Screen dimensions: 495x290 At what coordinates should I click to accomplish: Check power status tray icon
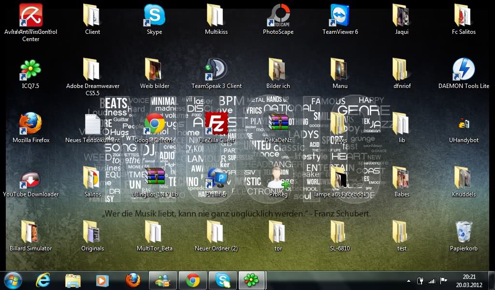420,280
